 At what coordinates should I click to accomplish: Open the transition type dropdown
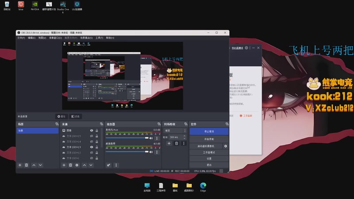pos(175,130)
